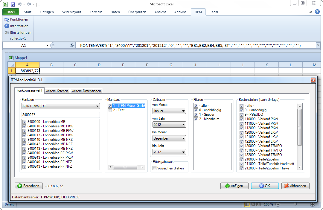Image resolution: width=323 pixels, height=210 pixels.
Task: Click the Redo arrow icon
Action: [29, 4]
